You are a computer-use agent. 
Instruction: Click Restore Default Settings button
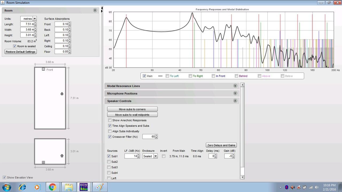coord(21,52)
